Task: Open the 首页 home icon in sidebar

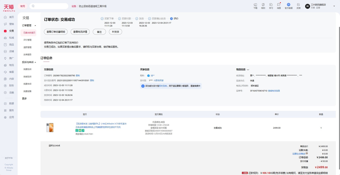Action: tap(5, 17)
